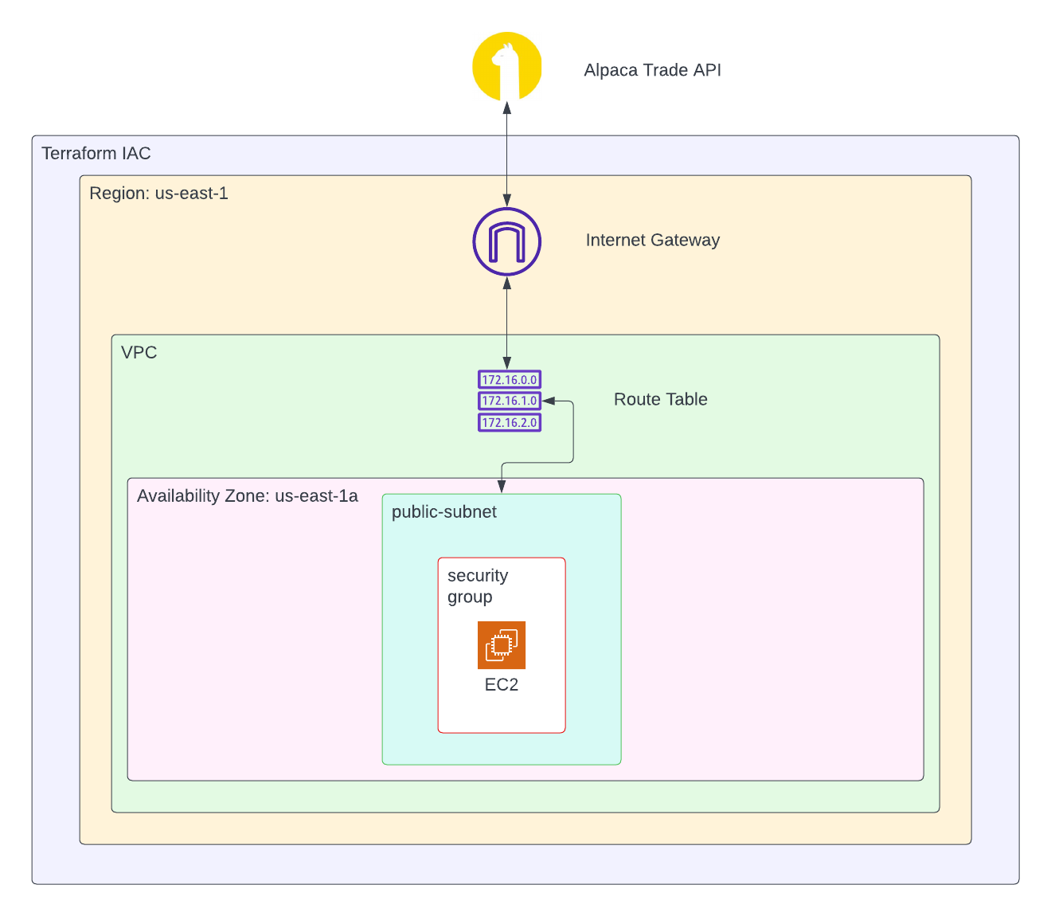Click the EC2 text under the icon
The width and height of the screenshot is (1051, 916).
point(502,684)
